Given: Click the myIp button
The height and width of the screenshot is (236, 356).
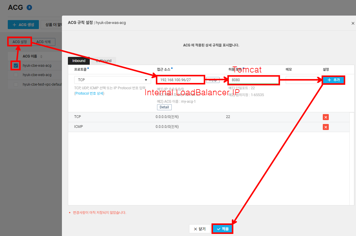Looking at the screenshot, I should click(x=213, y=80).
